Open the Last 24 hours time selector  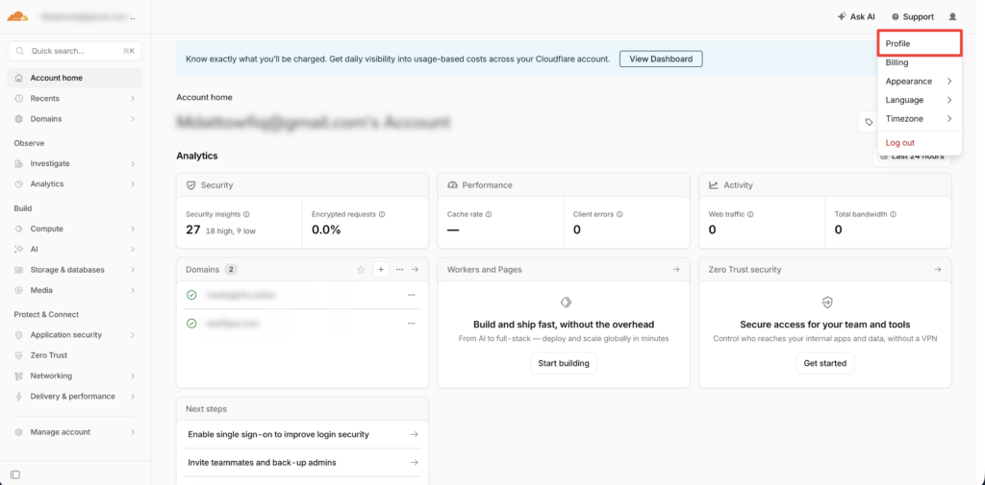912,157
